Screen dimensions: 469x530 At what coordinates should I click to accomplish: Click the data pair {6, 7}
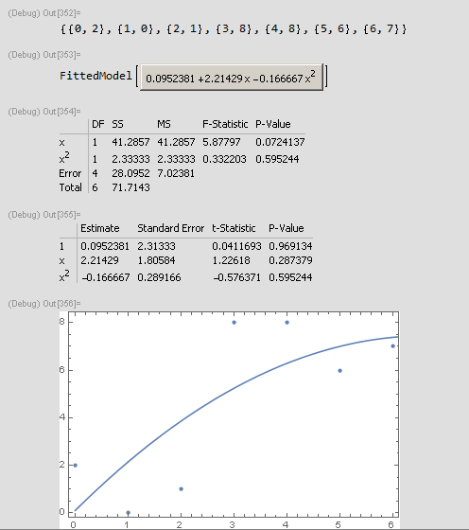click(x=382, y=29)
